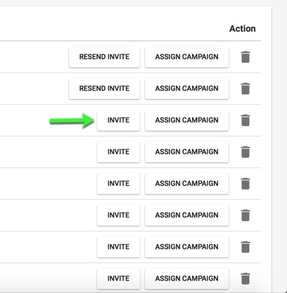Click INVITE in the third row

tap(118, 120)
